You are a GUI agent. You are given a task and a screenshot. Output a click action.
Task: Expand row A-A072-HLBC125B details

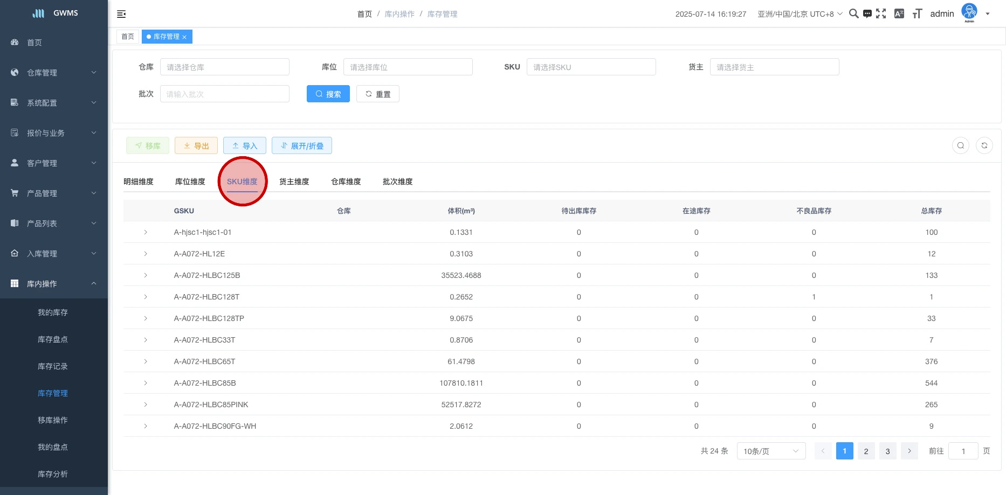[146, 275]
